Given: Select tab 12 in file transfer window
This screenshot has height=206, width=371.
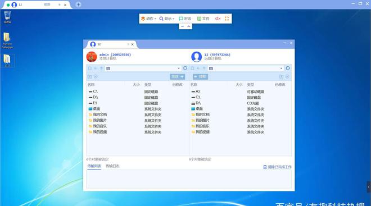Looking at the screenshot, I should tap(111, 44).
